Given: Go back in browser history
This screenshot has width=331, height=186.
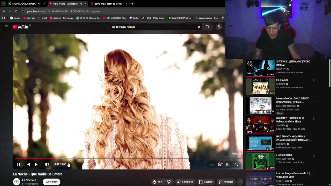Looking at the screenshot, I should (x=4, y=11).
